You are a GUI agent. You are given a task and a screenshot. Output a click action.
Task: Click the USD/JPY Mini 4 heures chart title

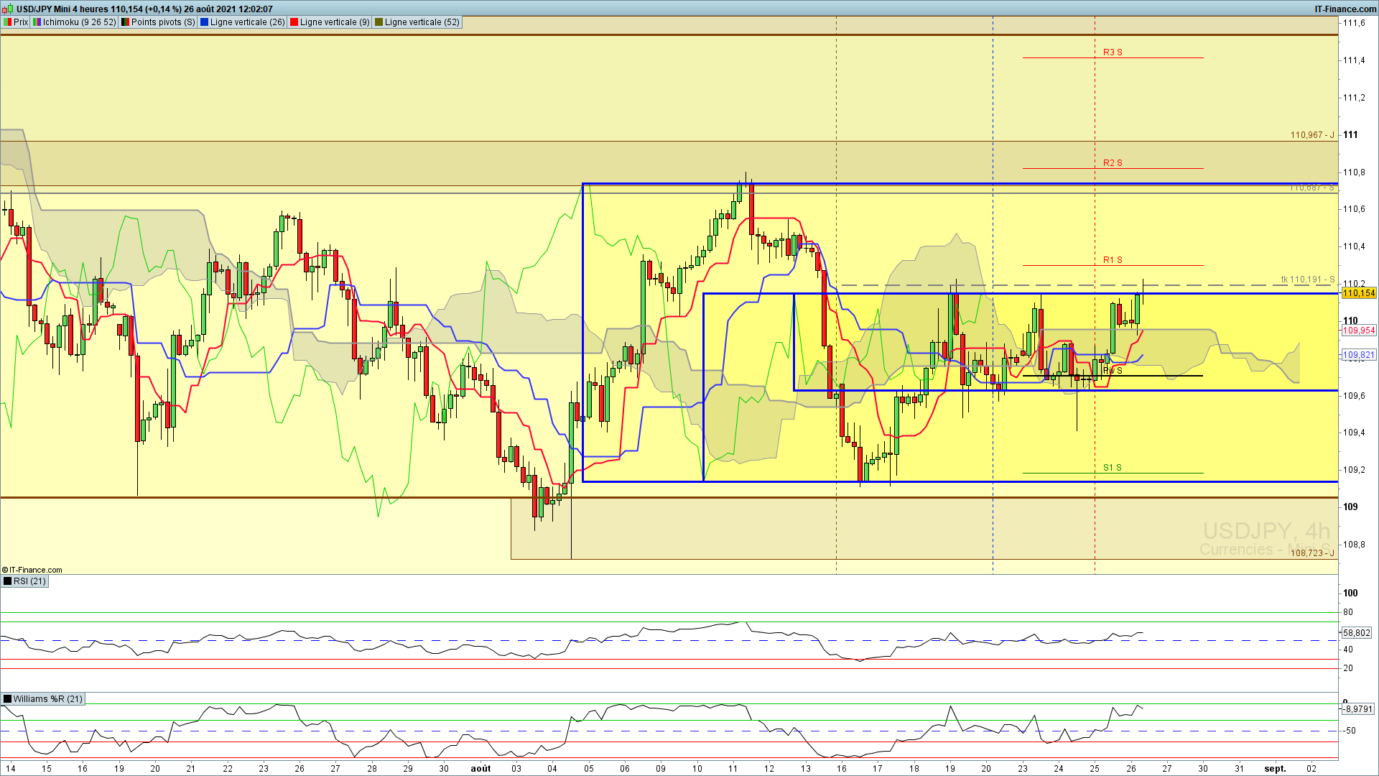[144, 9]
